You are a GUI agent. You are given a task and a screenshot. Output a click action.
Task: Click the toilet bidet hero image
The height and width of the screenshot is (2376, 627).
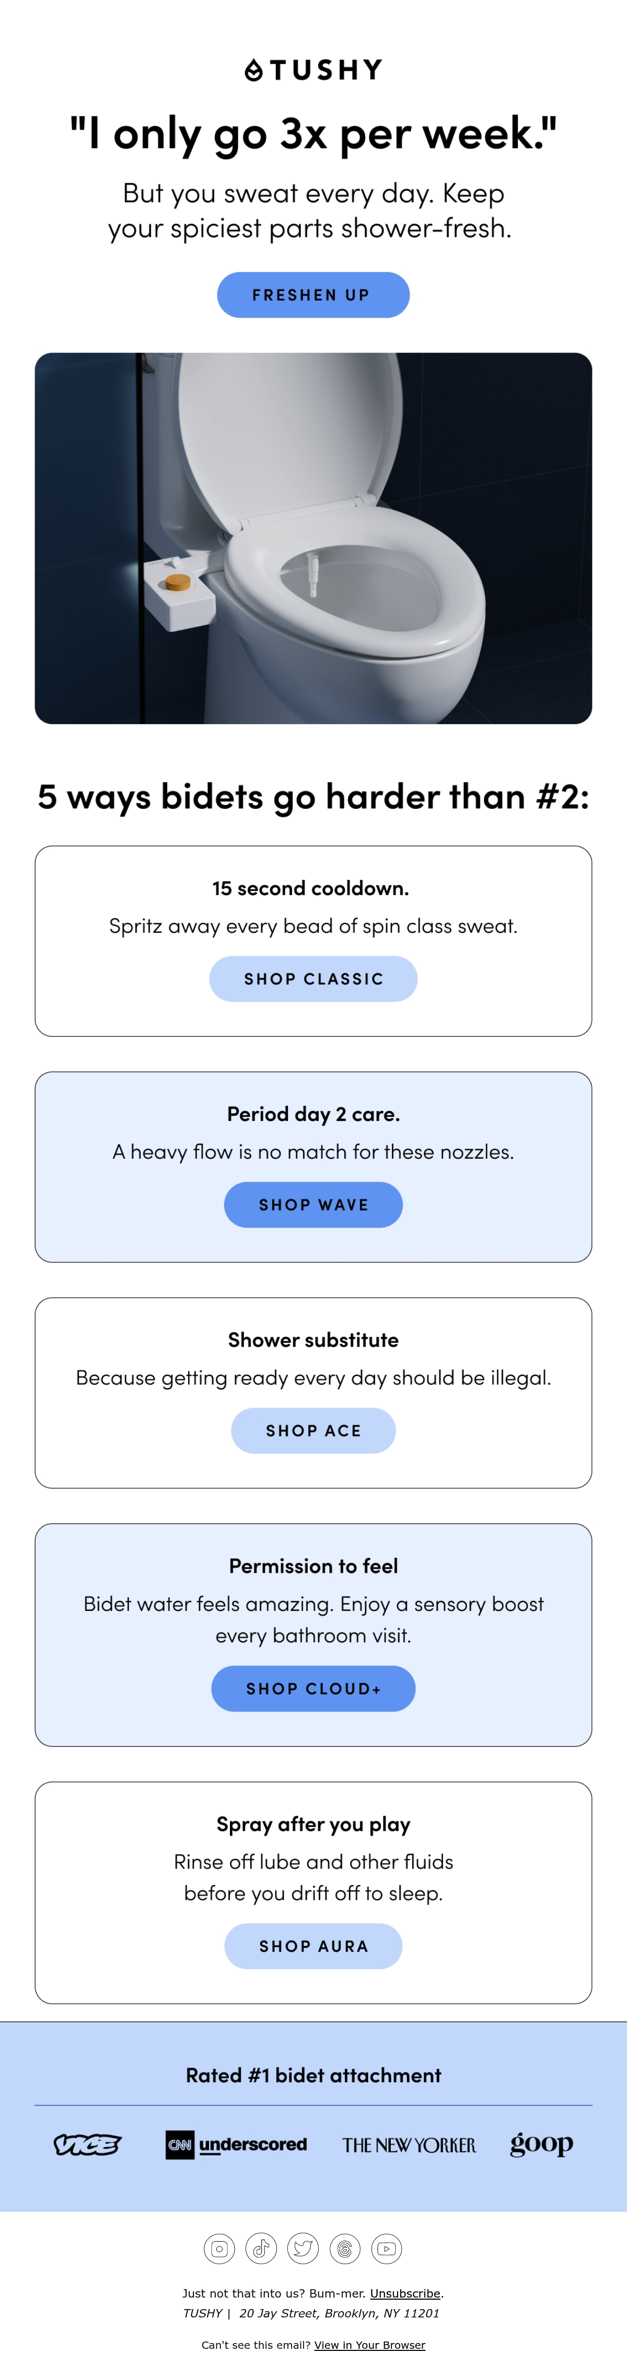(x=313, y=538)
